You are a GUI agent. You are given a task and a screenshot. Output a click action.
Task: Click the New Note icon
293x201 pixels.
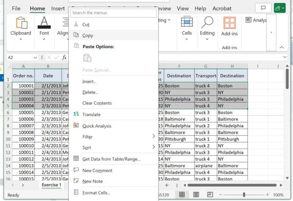(76, 181)
